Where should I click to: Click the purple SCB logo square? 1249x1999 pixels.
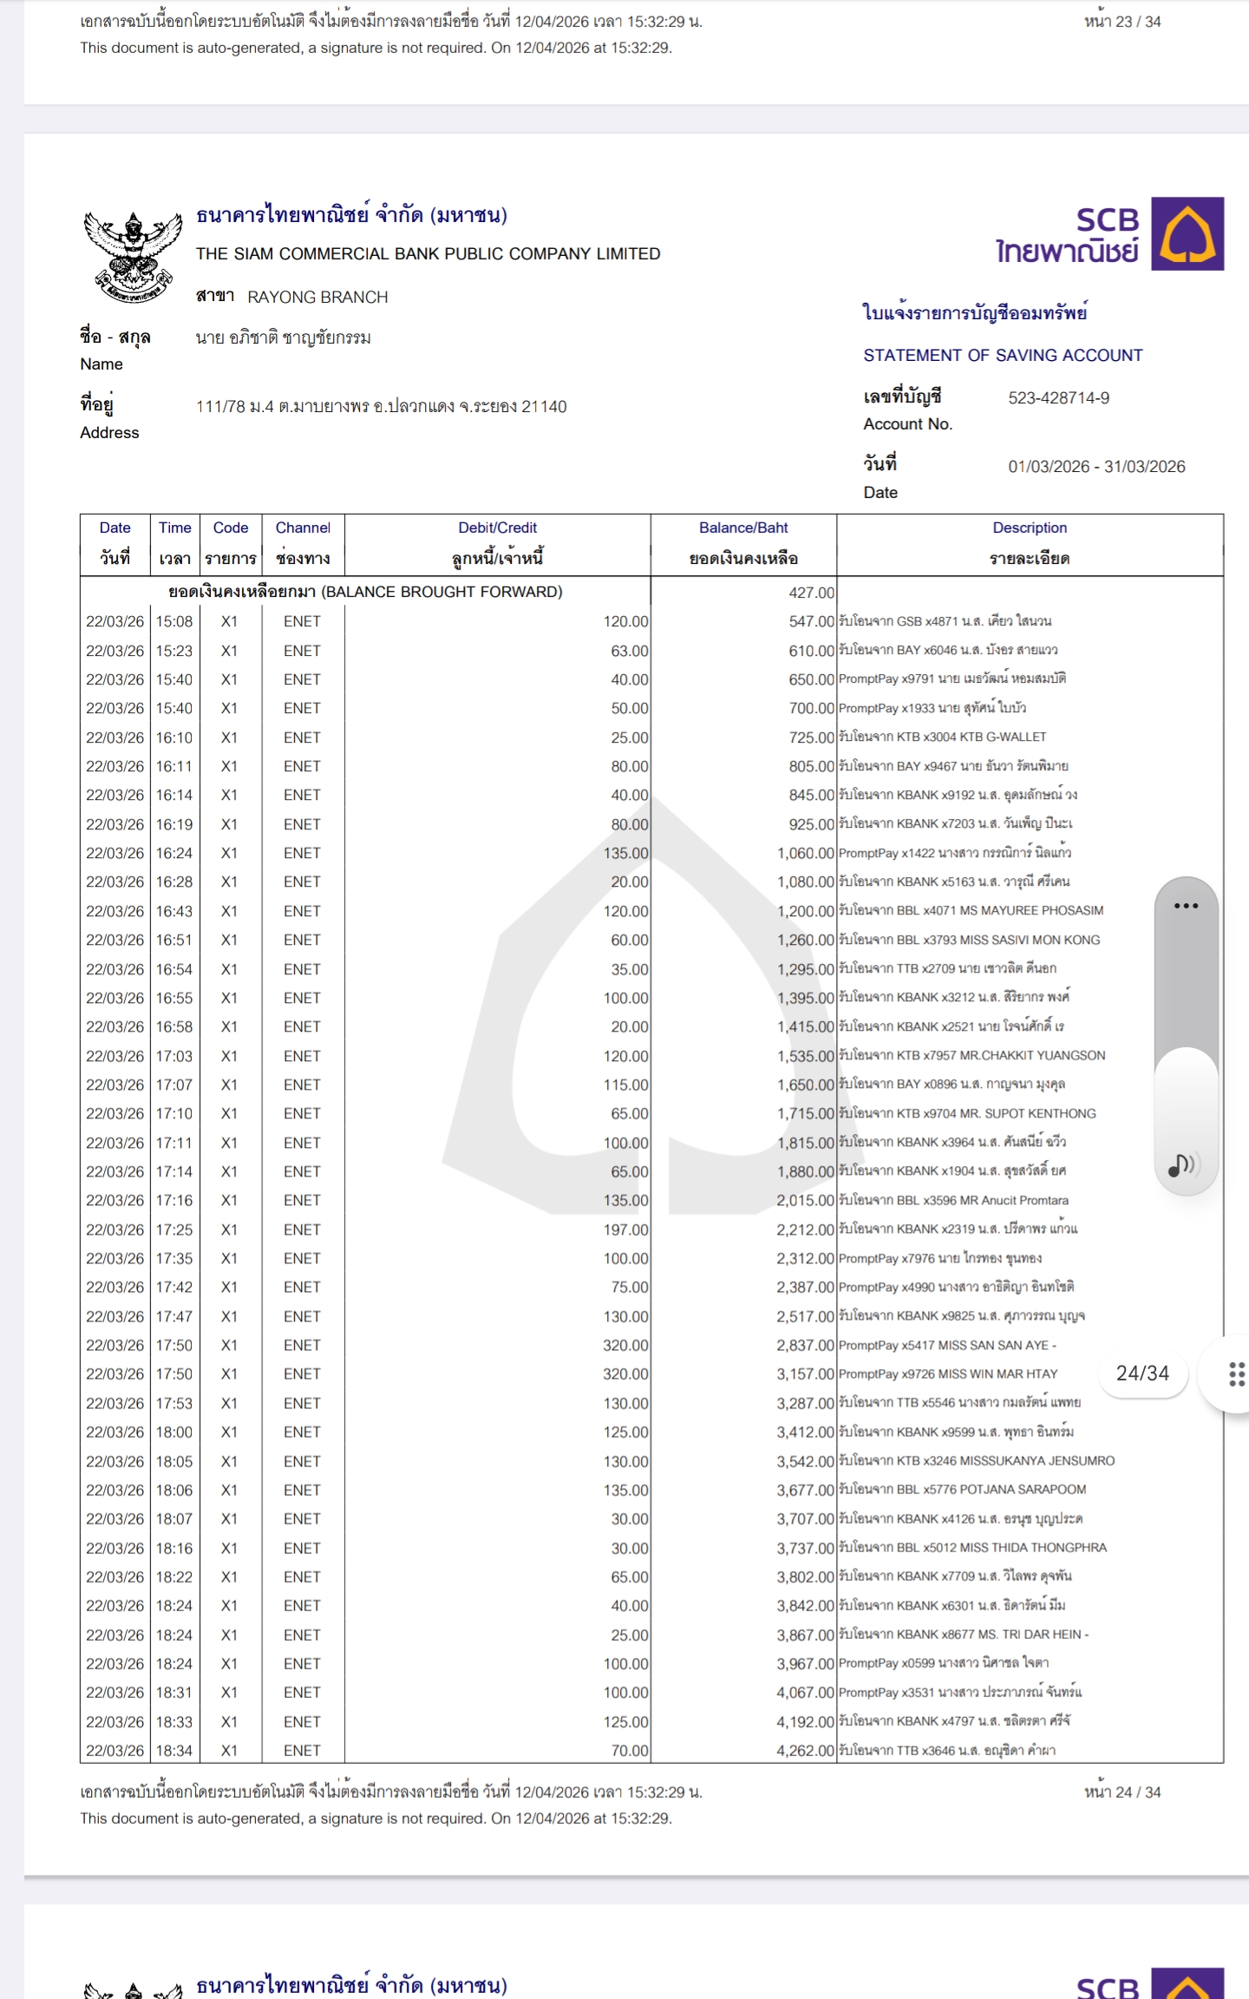point(1187,233)
